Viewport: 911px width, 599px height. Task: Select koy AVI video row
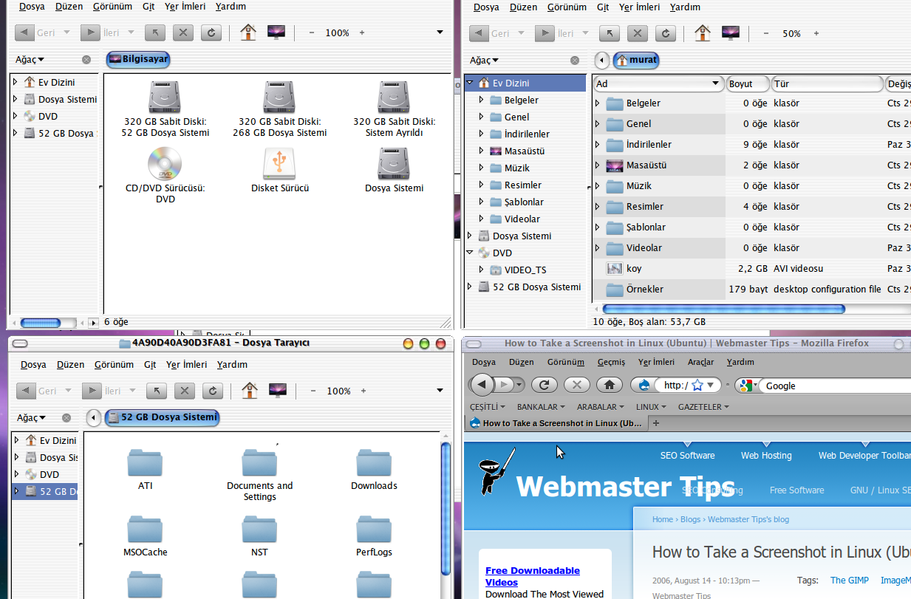tap(752, 268)
